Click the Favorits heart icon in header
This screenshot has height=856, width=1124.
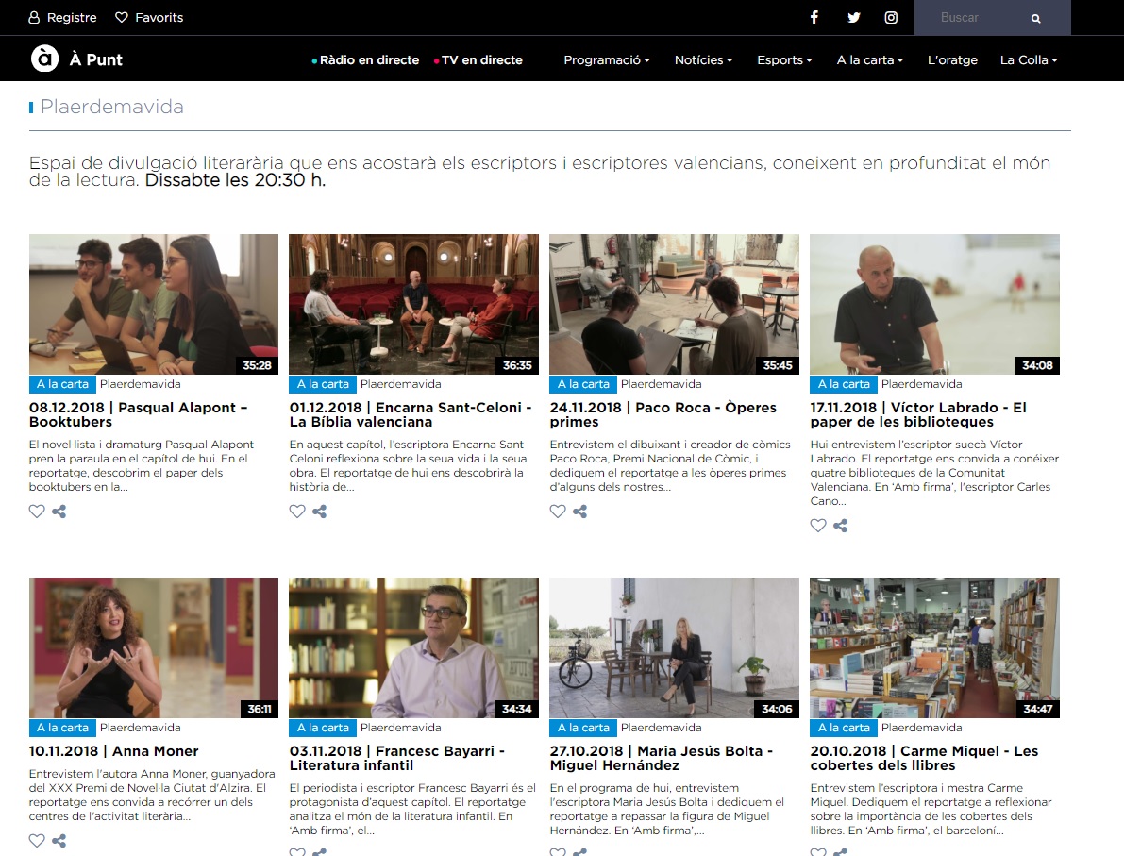pos(121,17)
